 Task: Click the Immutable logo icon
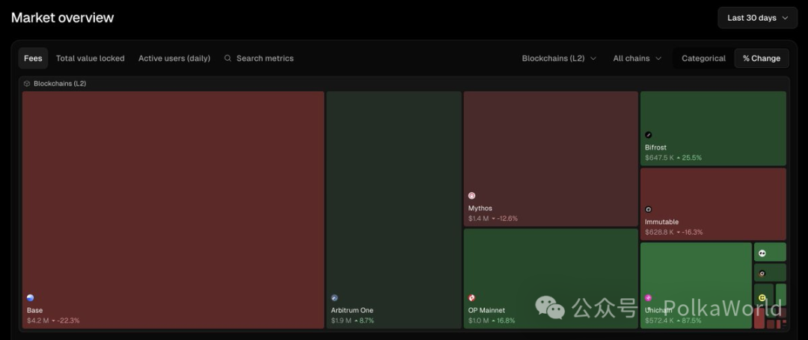click(x=648, y=209)
